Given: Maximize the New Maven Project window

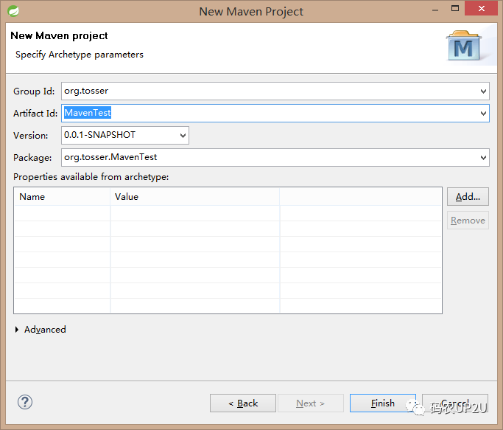Looking at the screenshot, I should click(455, 8).
